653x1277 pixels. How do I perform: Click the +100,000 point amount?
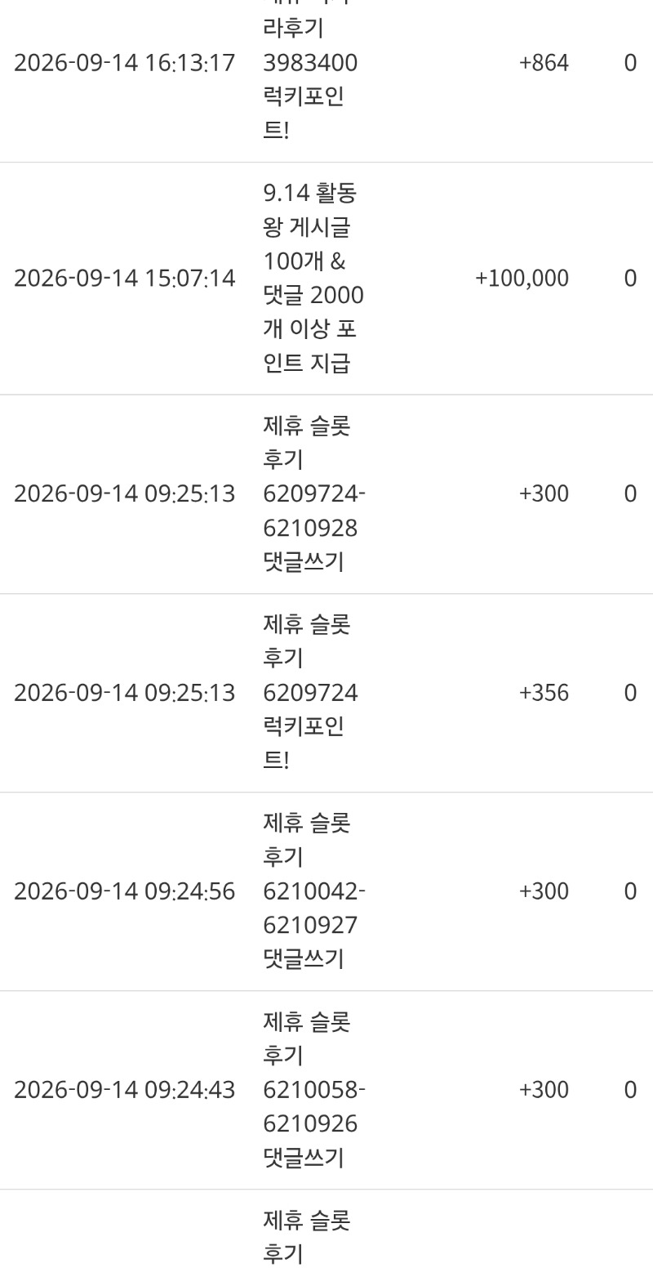[x=522, y=279]
